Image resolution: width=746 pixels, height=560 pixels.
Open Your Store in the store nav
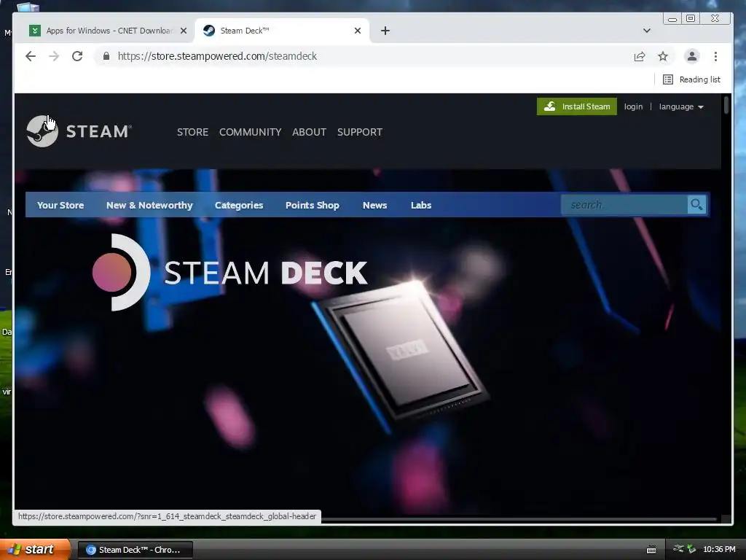[60, 205]
